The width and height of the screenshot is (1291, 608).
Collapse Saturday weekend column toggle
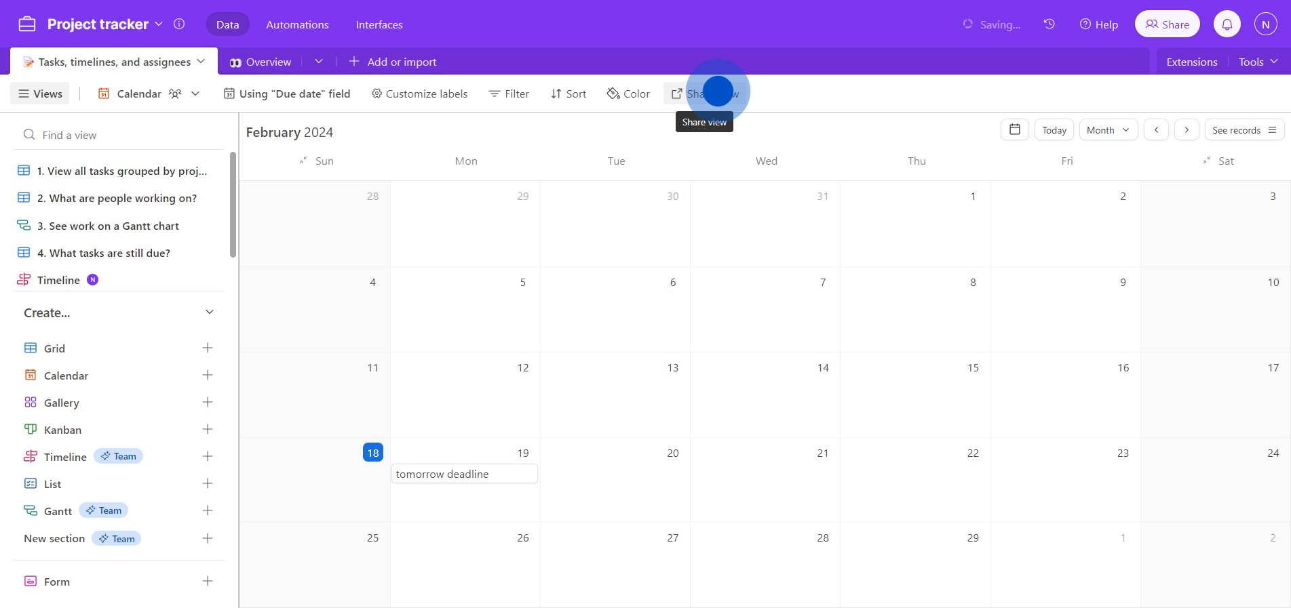1206,161
